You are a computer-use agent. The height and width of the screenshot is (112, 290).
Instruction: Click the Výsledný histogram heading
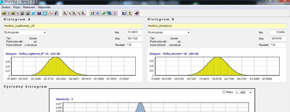[25, 87]
